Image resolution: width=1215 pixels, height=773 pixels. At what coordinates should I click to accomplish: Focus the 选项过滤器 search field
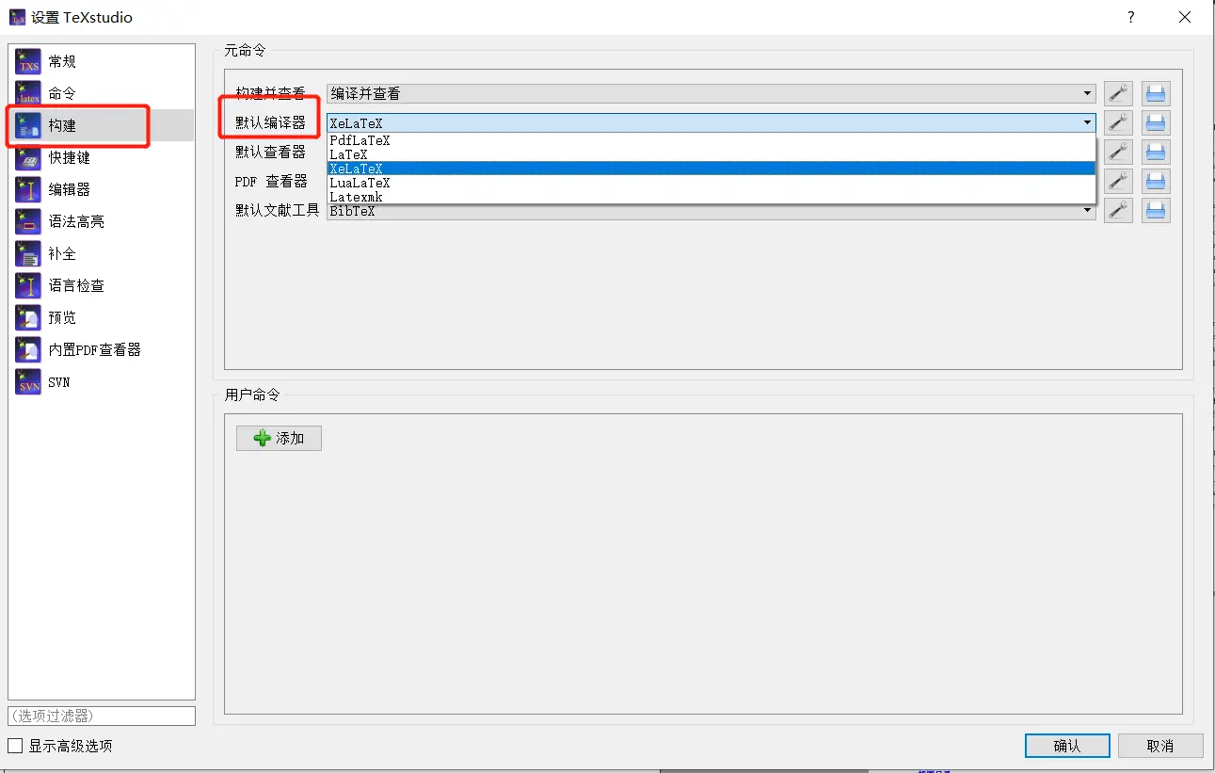102,716
